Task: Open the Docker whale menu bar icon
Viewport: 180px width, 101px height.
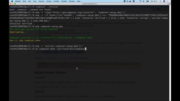Action: (x=130, y=1)
